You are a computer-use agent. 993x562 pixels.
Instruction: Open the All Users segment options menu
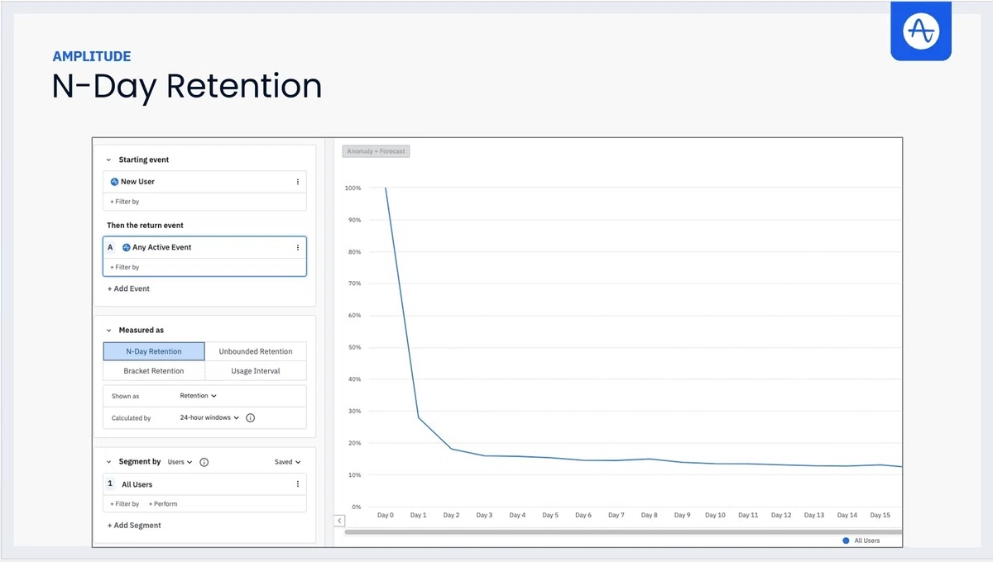[x=298, y=484]
